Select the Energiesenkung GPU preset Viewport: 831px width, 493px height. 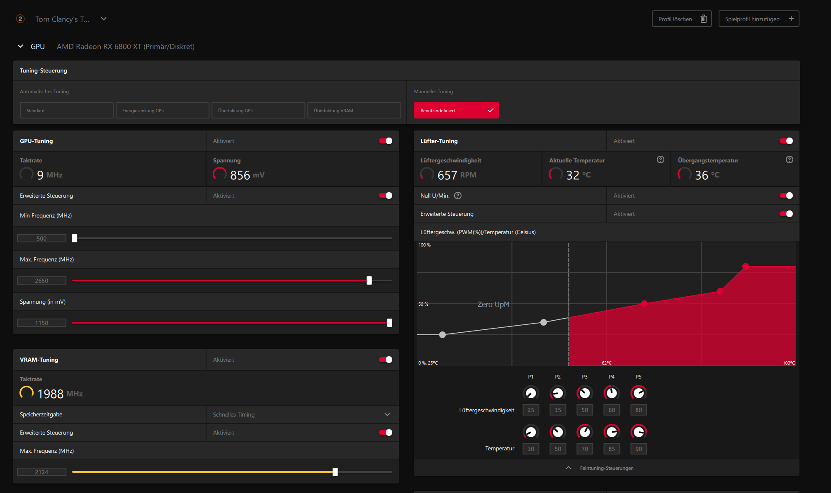[162, 111]
